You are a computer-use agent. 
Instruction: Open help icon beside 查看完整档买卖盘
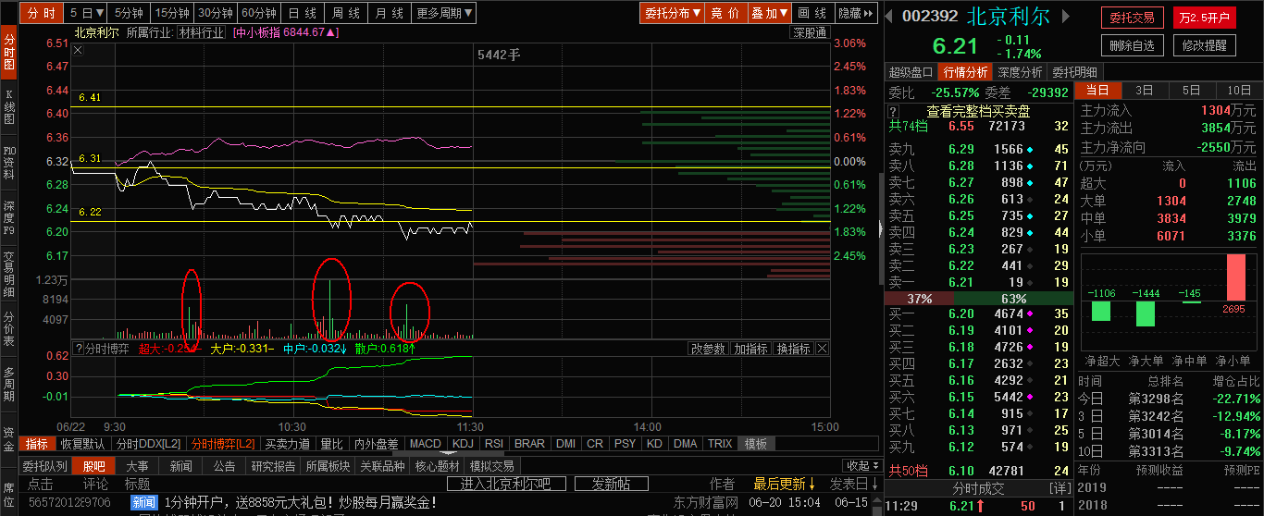pos(894,111)
